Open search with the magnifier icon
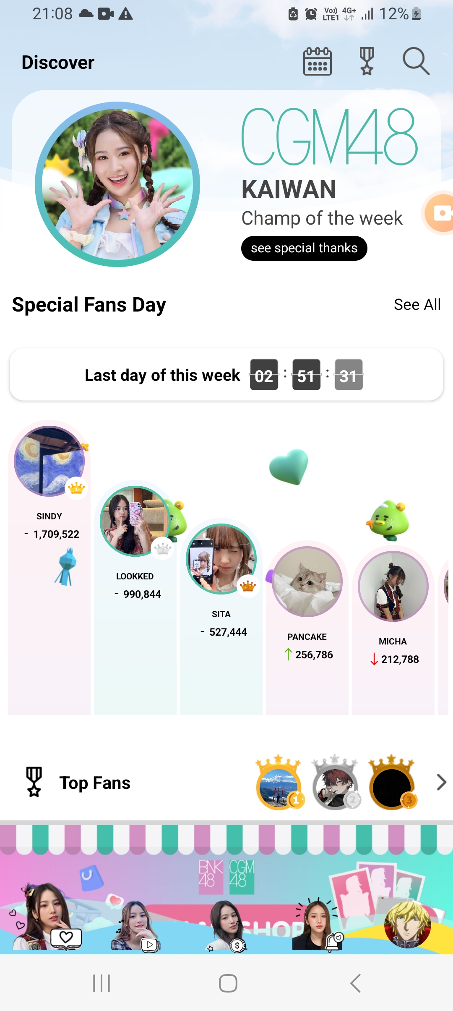Image resolution: width=453 pixels, height=1011 pixels. (x=416, y=62)
